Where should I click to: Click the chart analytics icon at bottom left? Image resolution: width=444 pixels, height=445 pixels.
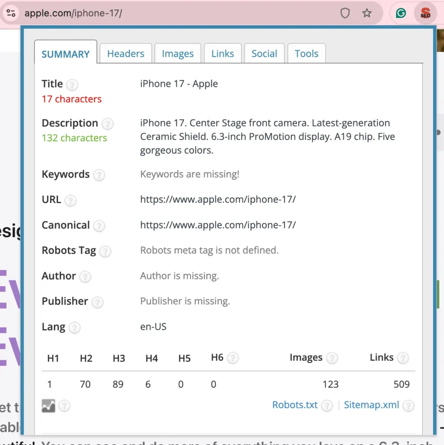click(49, 405)
